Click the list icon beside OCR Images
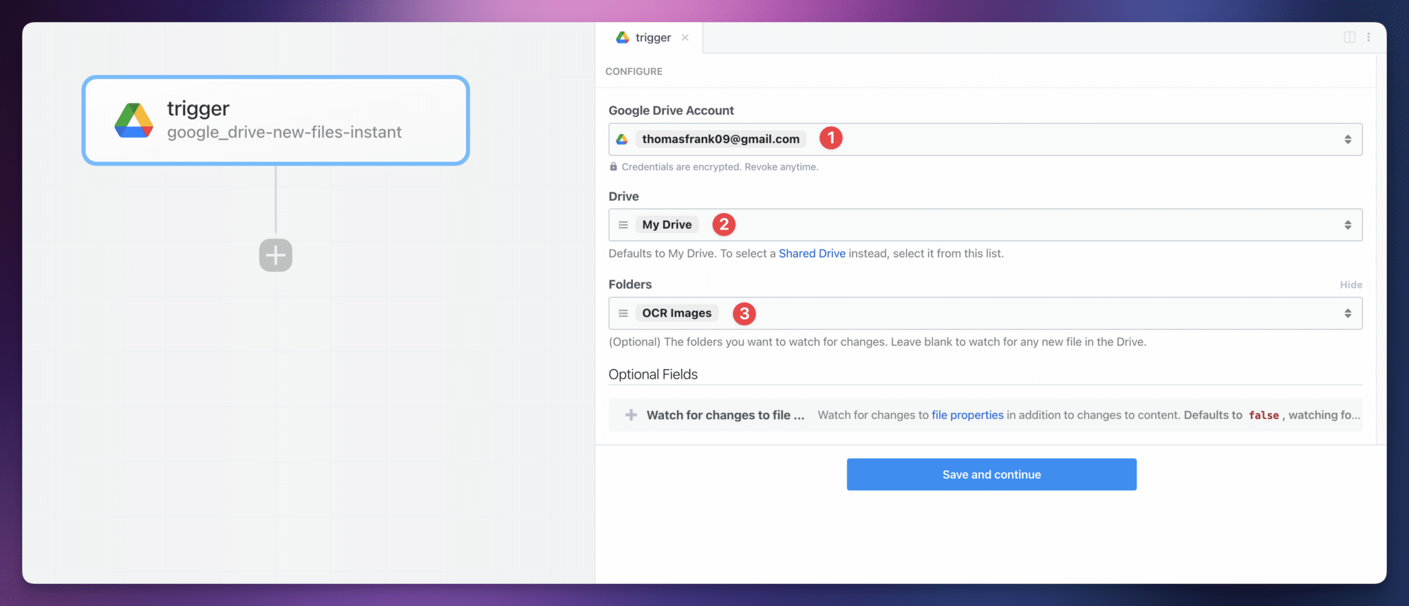 click(x=623, y=313)
